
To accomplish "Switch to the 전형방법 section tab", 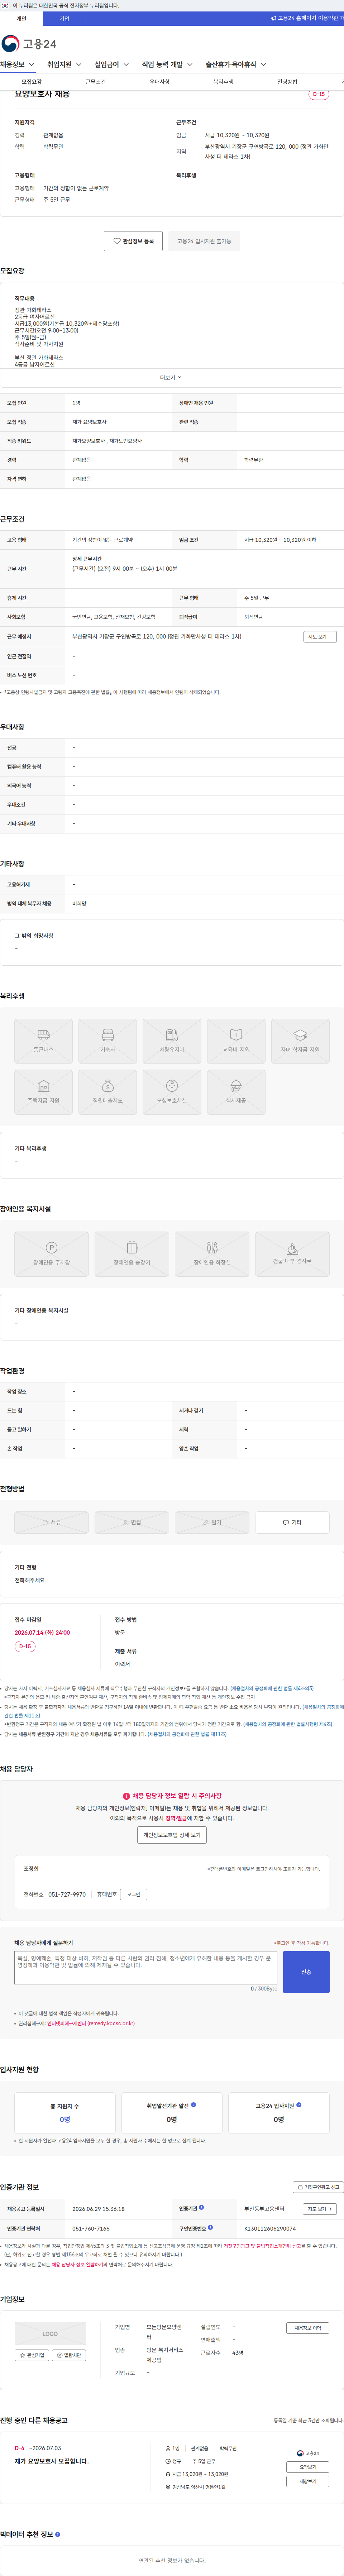I will [x=287, y=82].
